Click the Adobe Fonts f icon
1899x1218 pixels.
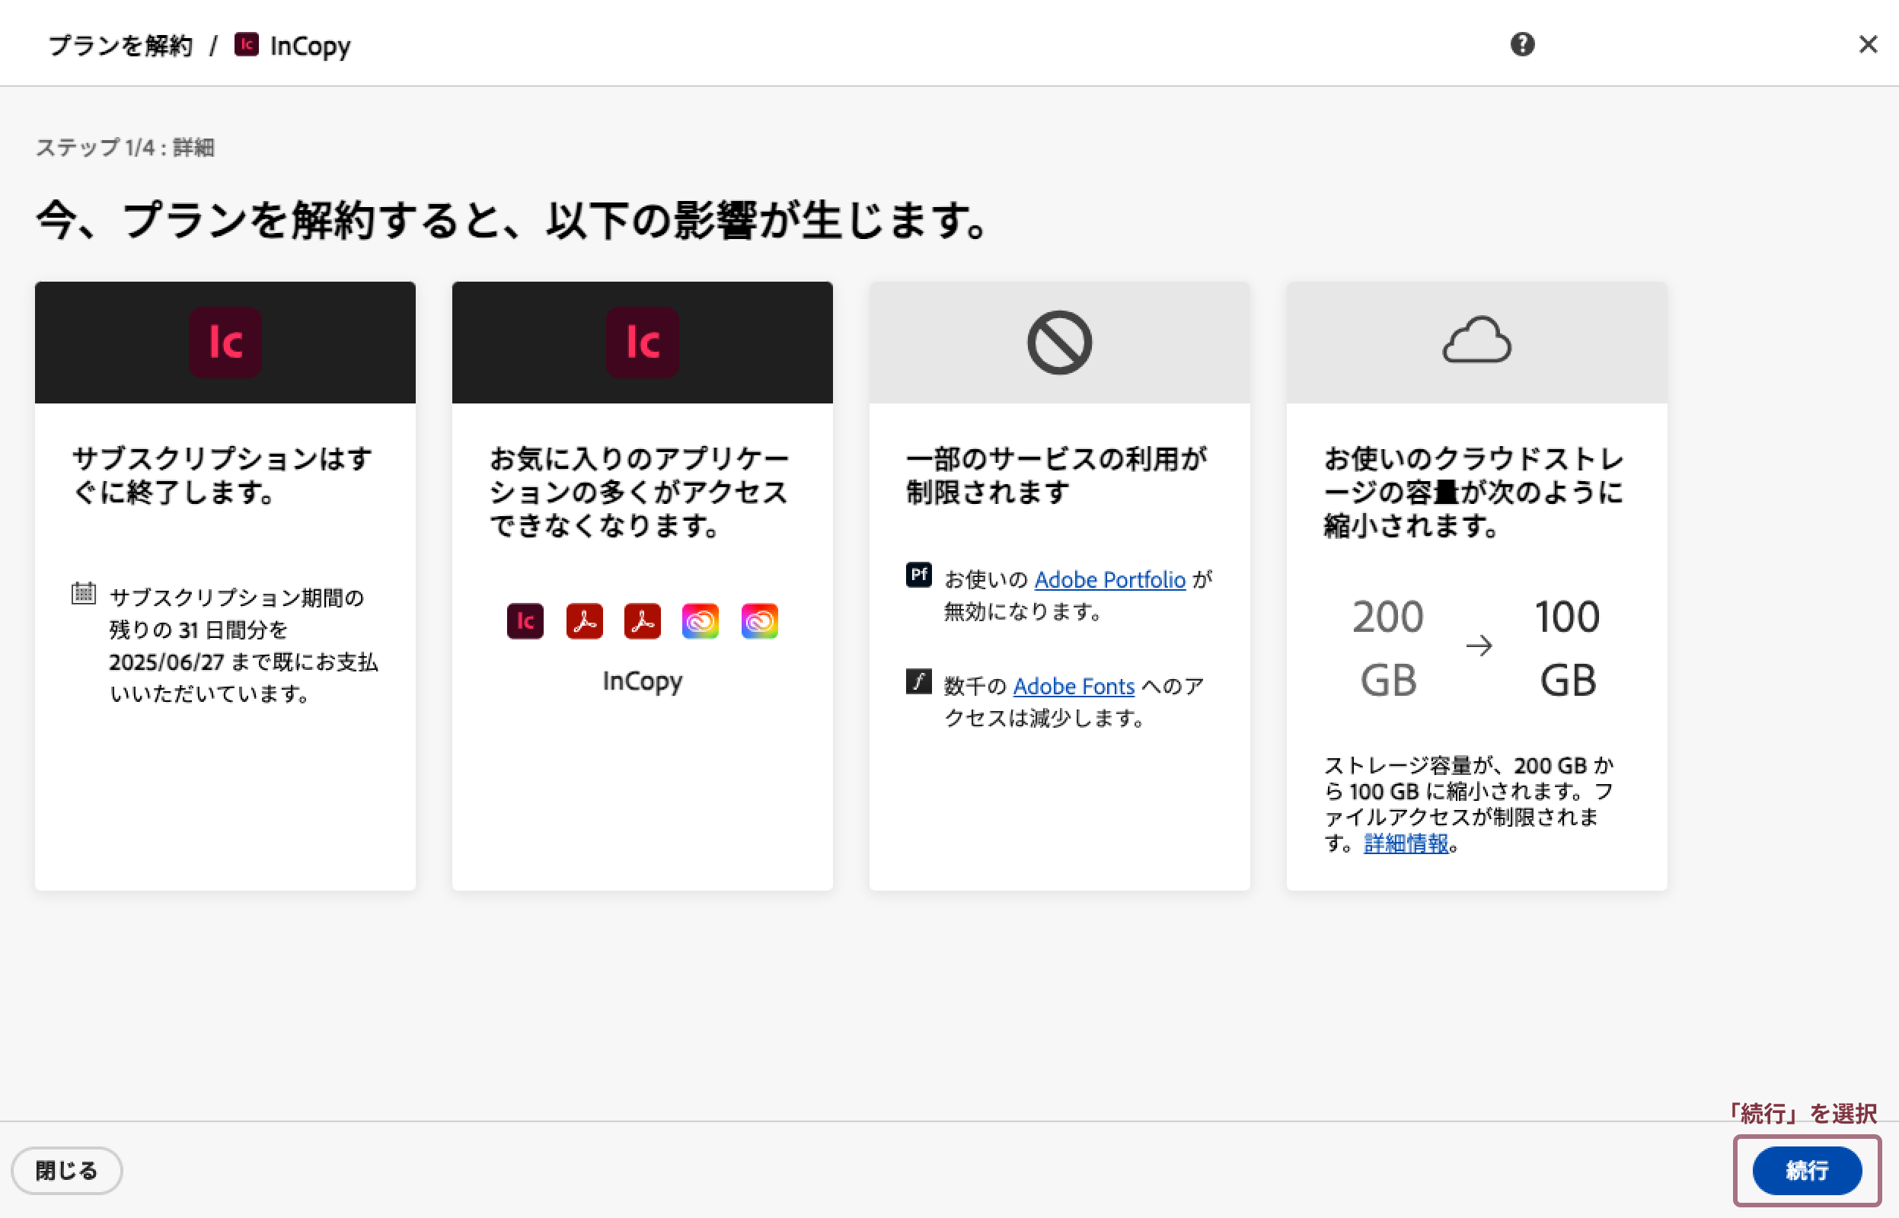(918, 681)
